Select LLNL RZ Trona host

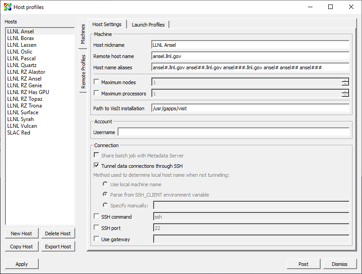tap(40, 105)
